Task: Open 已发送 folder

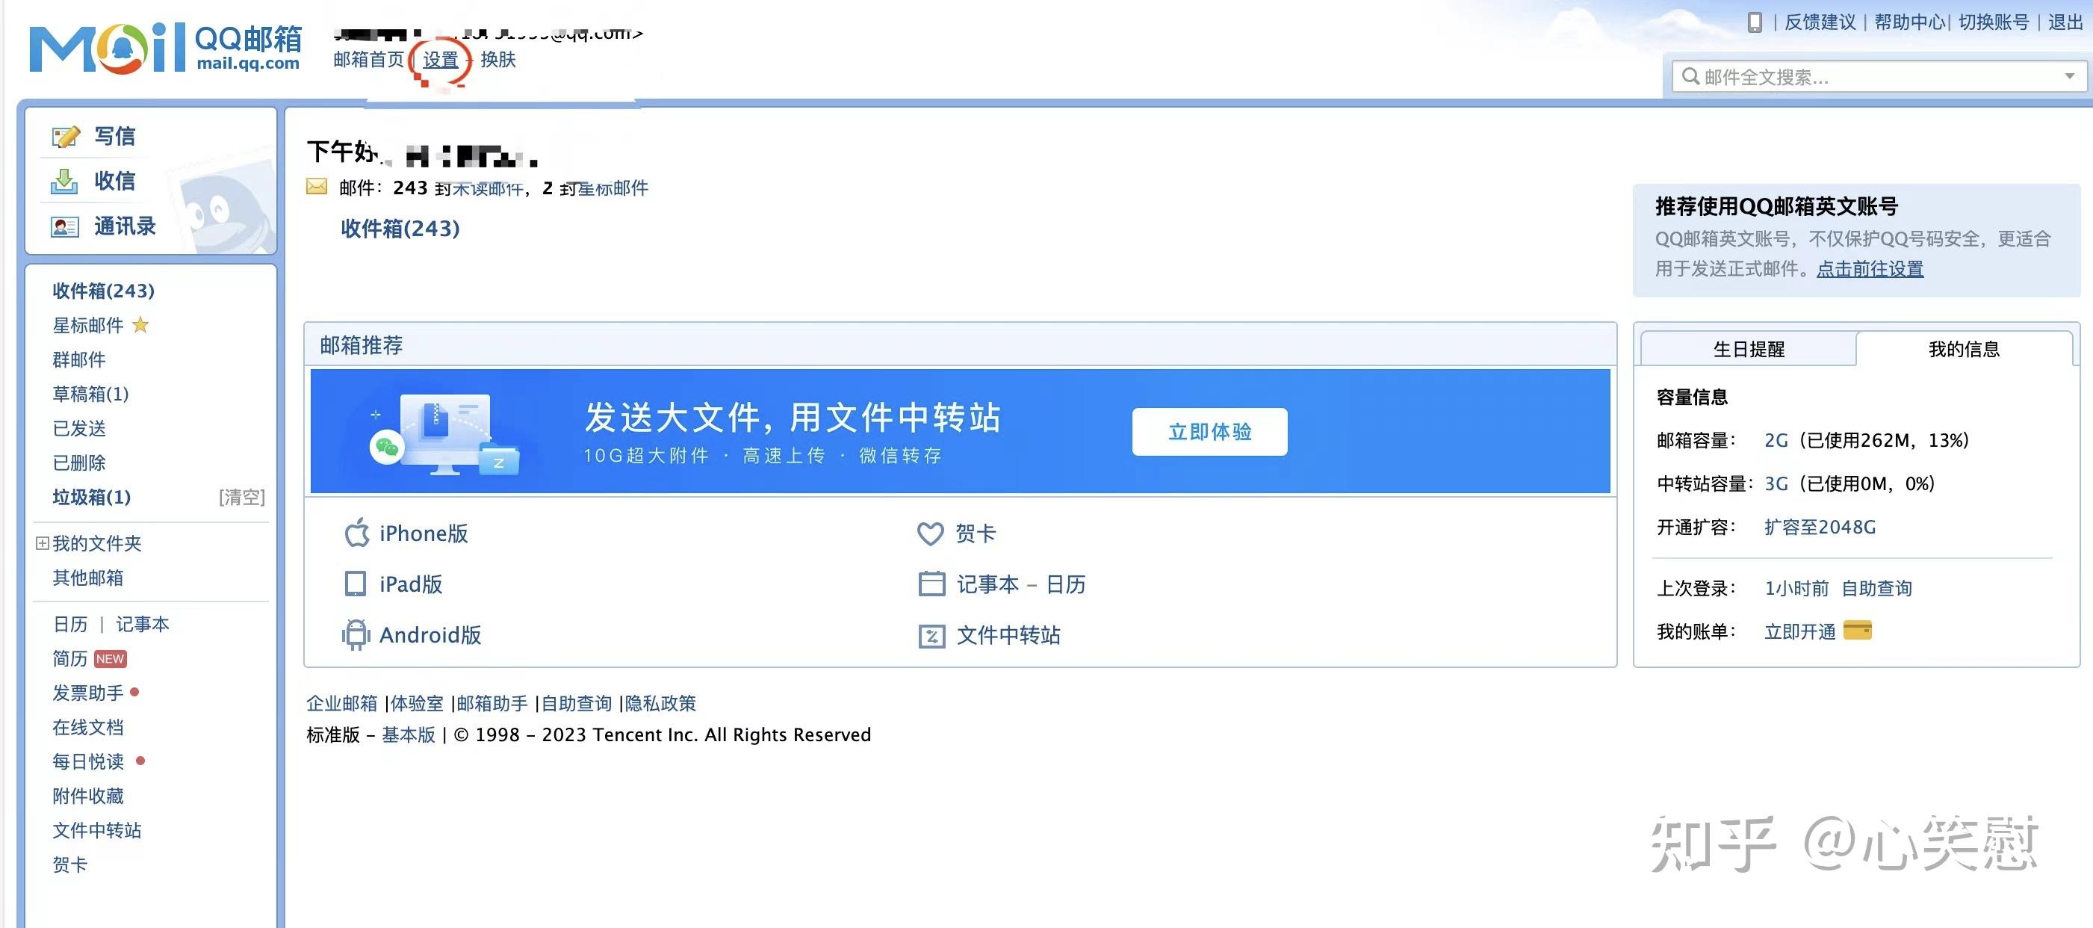Action: click(x=79, y=428)
